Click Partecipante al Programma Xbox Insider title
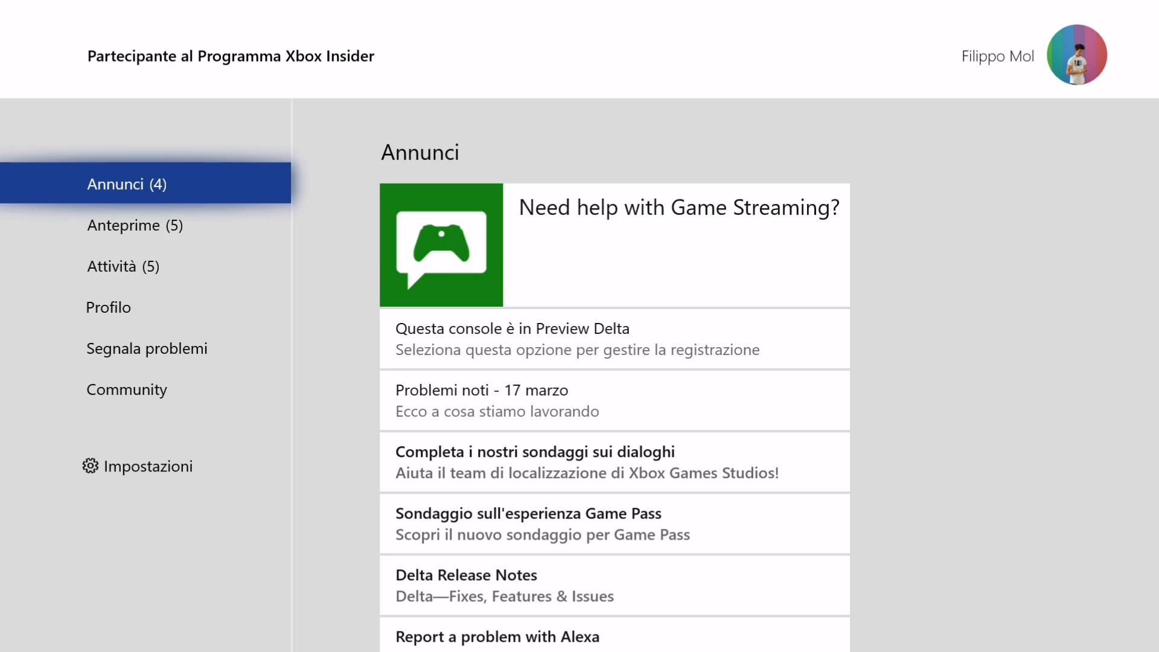 (x=231, y=56)
